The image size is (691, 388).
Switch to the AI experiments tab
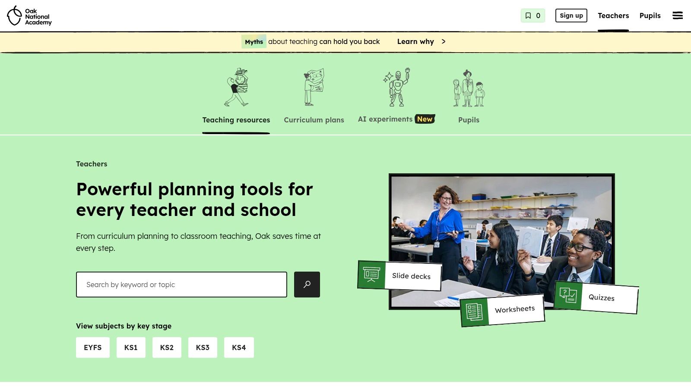coord(385,119)
